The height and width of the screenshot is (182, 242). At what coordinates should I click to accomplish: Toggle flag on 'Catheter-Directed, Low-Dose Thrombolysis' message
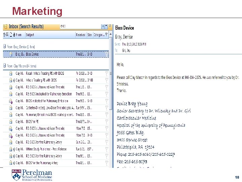coord(107,108)
